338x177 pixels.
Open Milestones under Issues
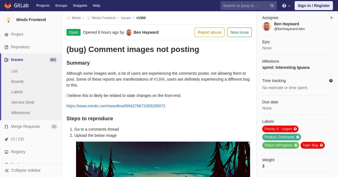coord(21,113)
